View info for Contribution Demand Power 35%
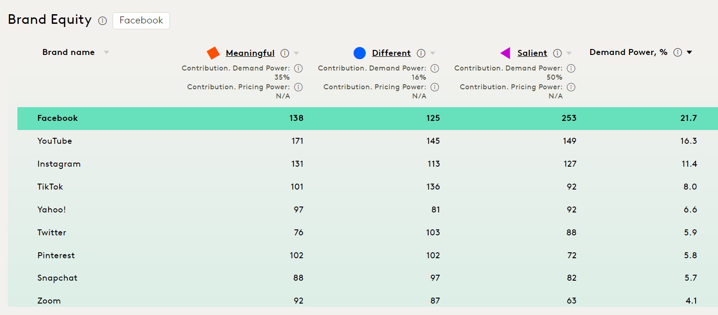This screenshot has height=315, width=718. 298,68
